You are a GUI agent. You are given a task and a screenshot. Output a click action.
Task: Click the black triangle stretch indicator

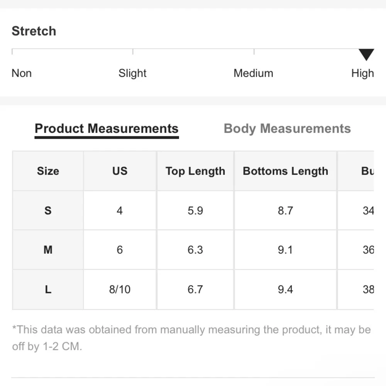[x=366, y=54]
